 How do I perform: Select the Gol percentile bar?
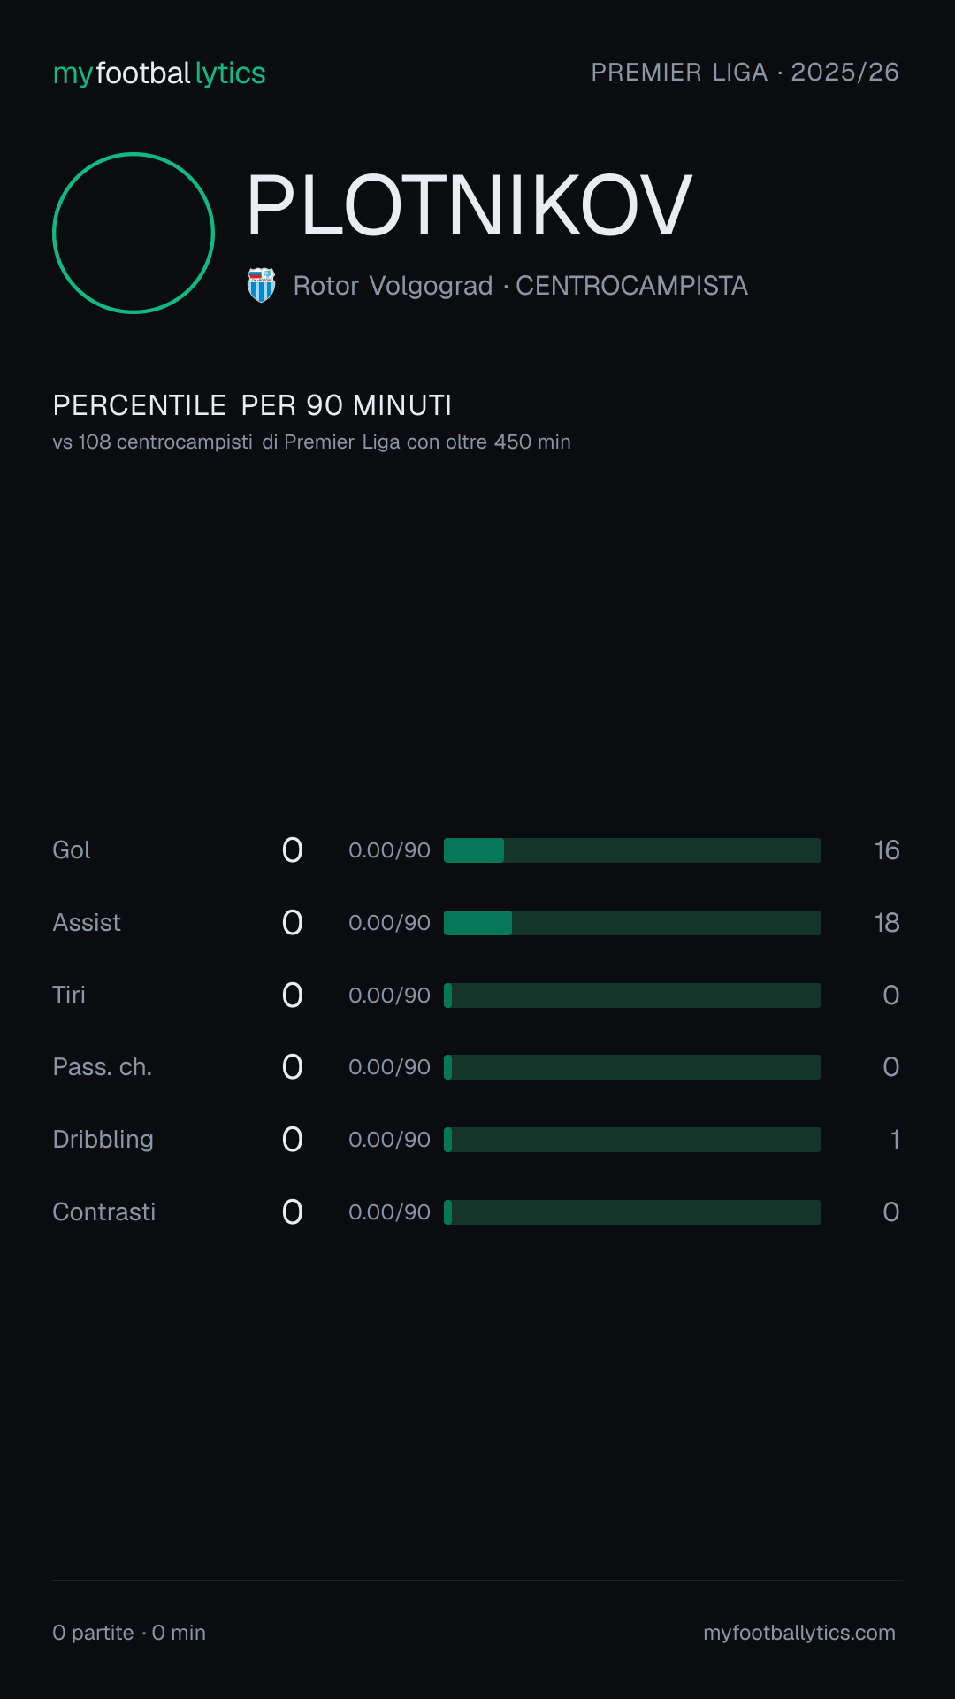pos(632,850)
